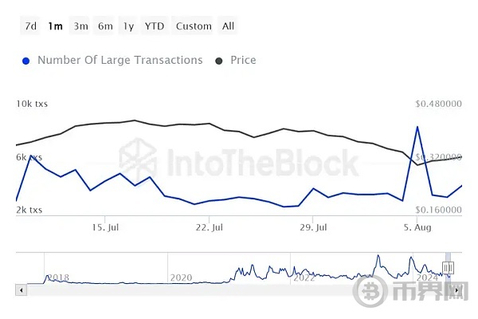Click the 2018 label in navigator
This screenshot has width=478, height=319.
pyautogui.click(x=59, y=278)
